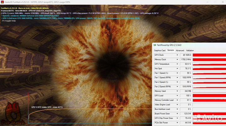Screen dimensions: 226x126
Task: Expand the Hot Spot sensor dropdown
Action: (x=177, y=68)
